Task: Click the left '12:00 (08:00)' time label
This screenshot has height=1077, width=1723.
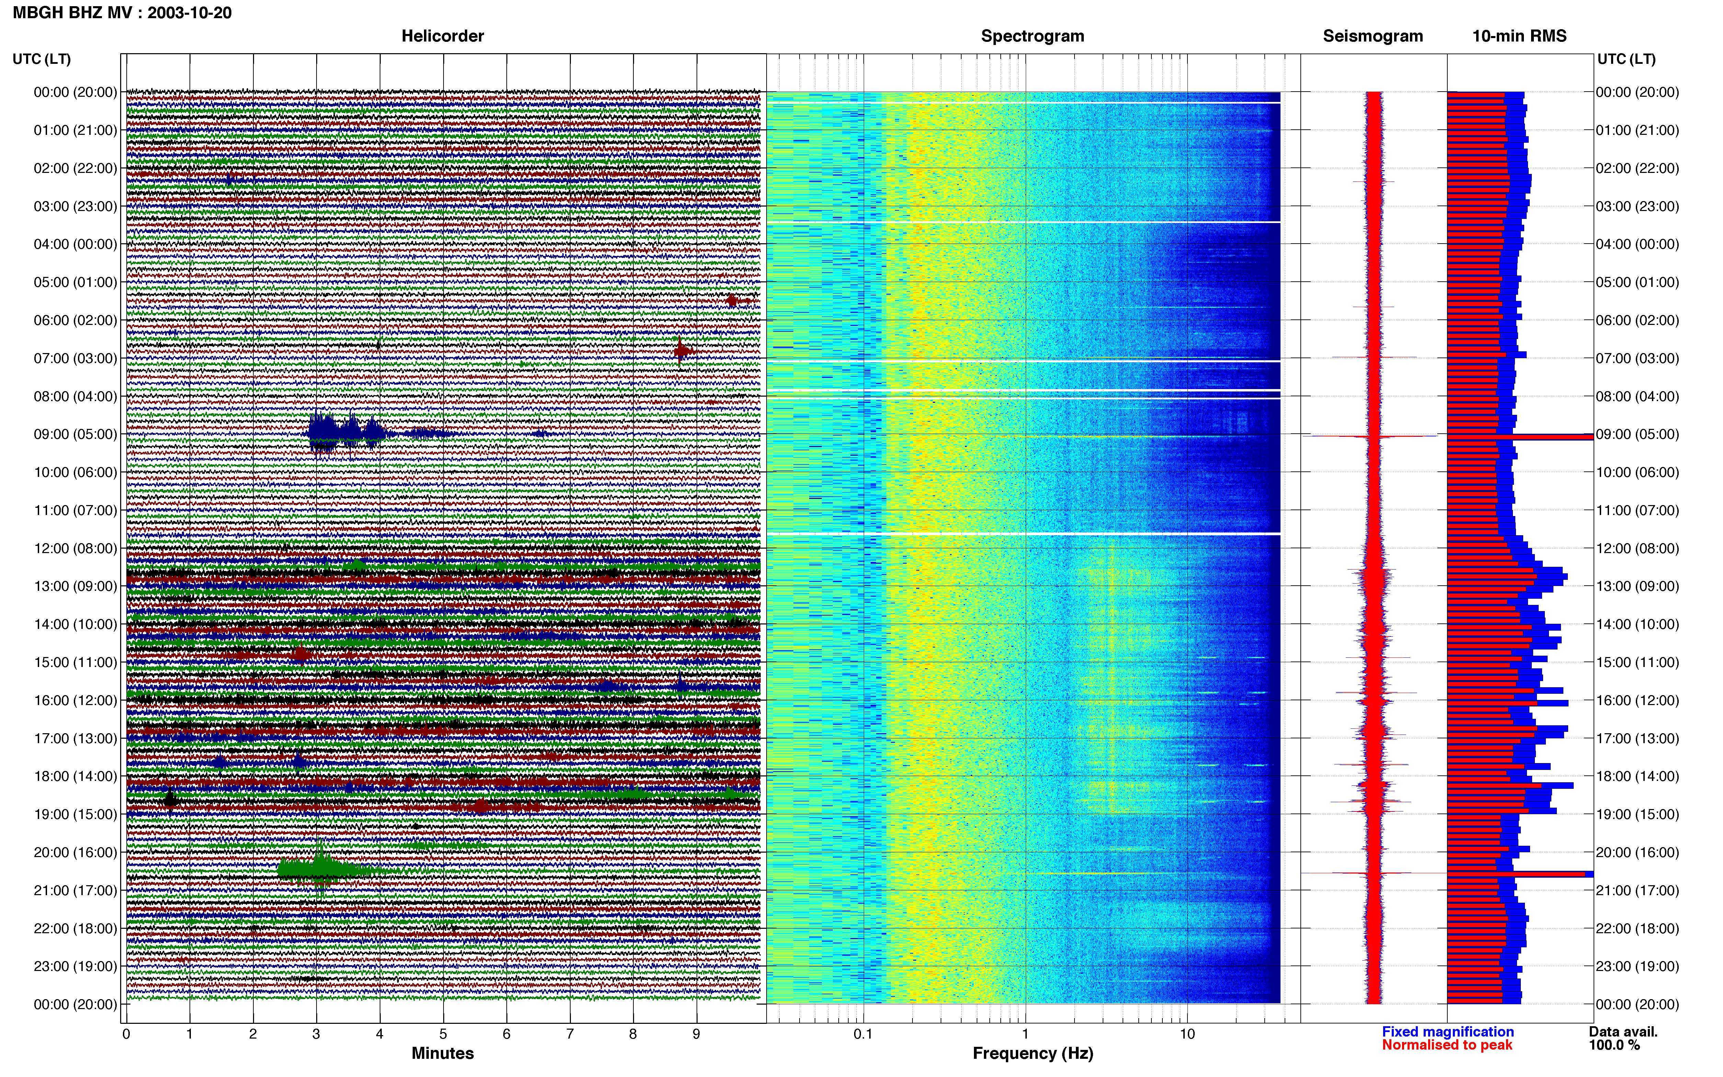Action: click(75, 549)
